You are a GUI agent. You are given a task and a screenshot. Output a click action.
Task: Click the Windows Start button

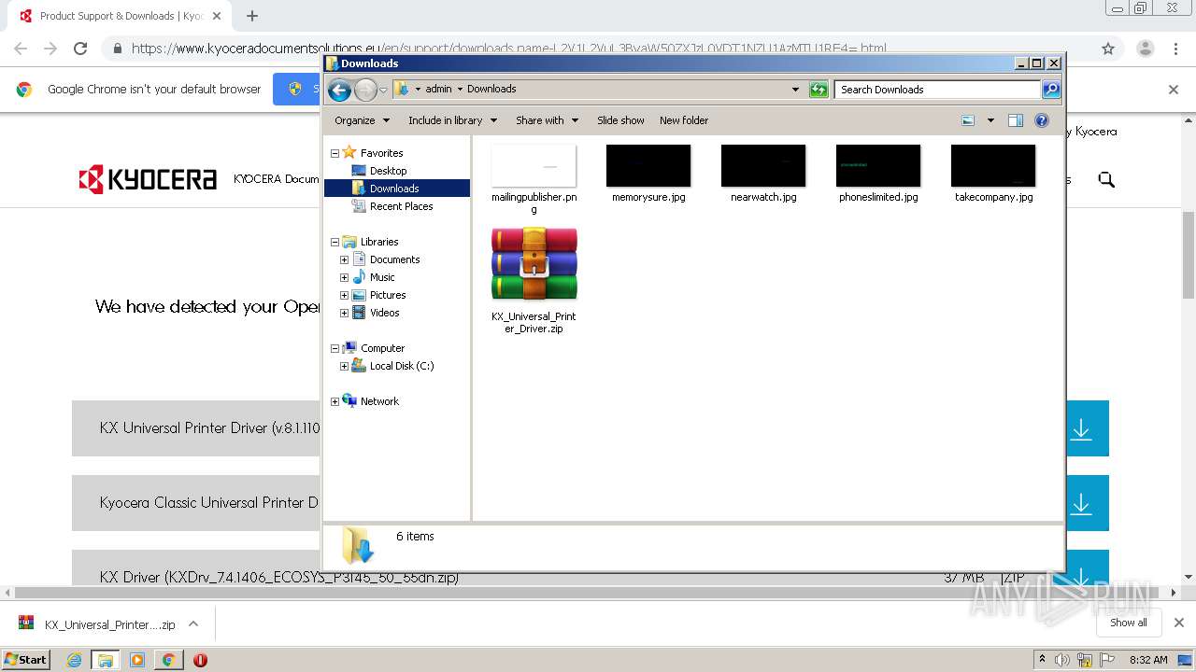tap(26, 659)
